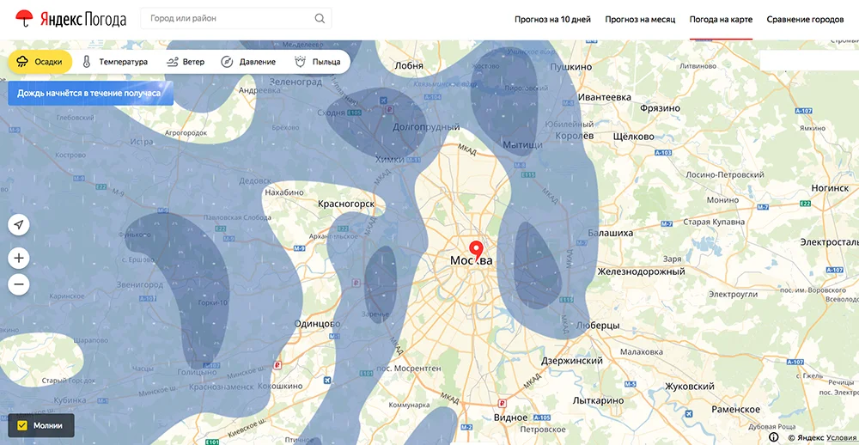Click the city label Железнодорожный
Viewport: 859px width, 445px height.
point(642,271)
